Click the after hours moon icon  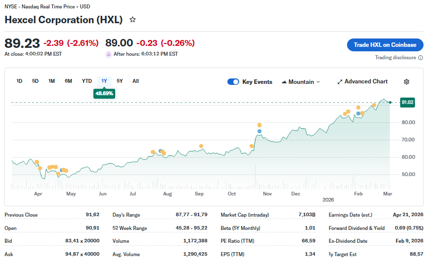pos(108,54)
